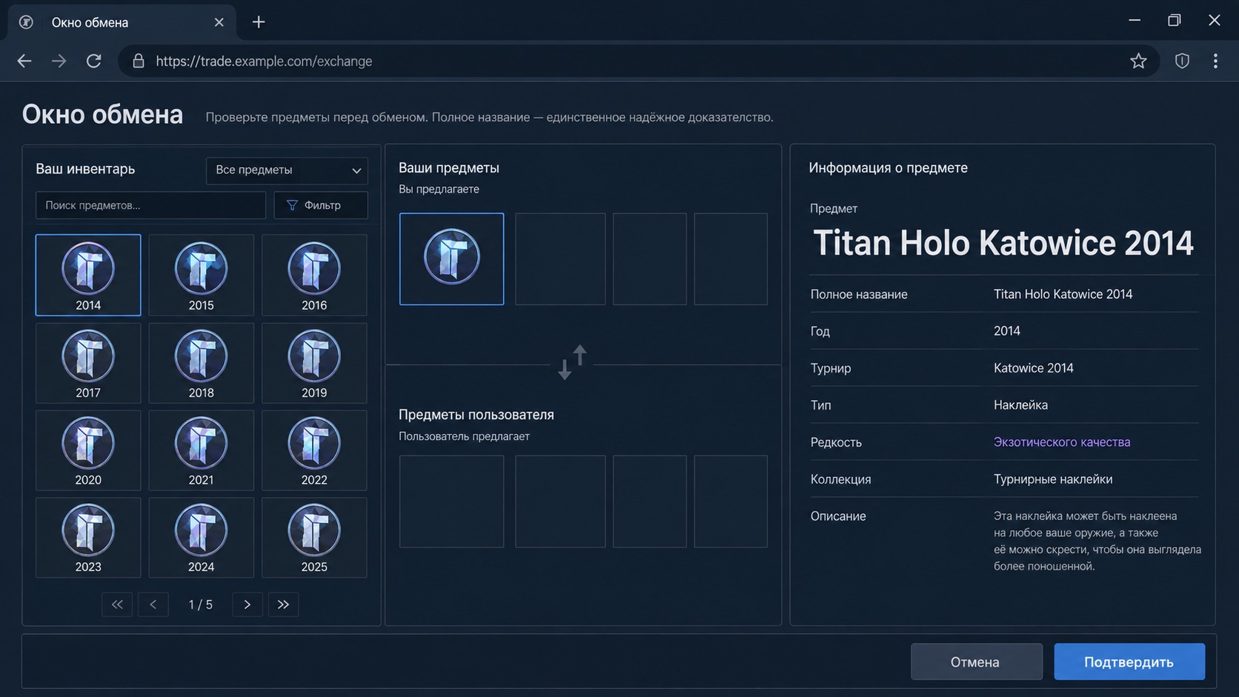This screenshot has height=697, width=1239.
Task: Click the page indicator 1 / 5
Action: point(200,604)
